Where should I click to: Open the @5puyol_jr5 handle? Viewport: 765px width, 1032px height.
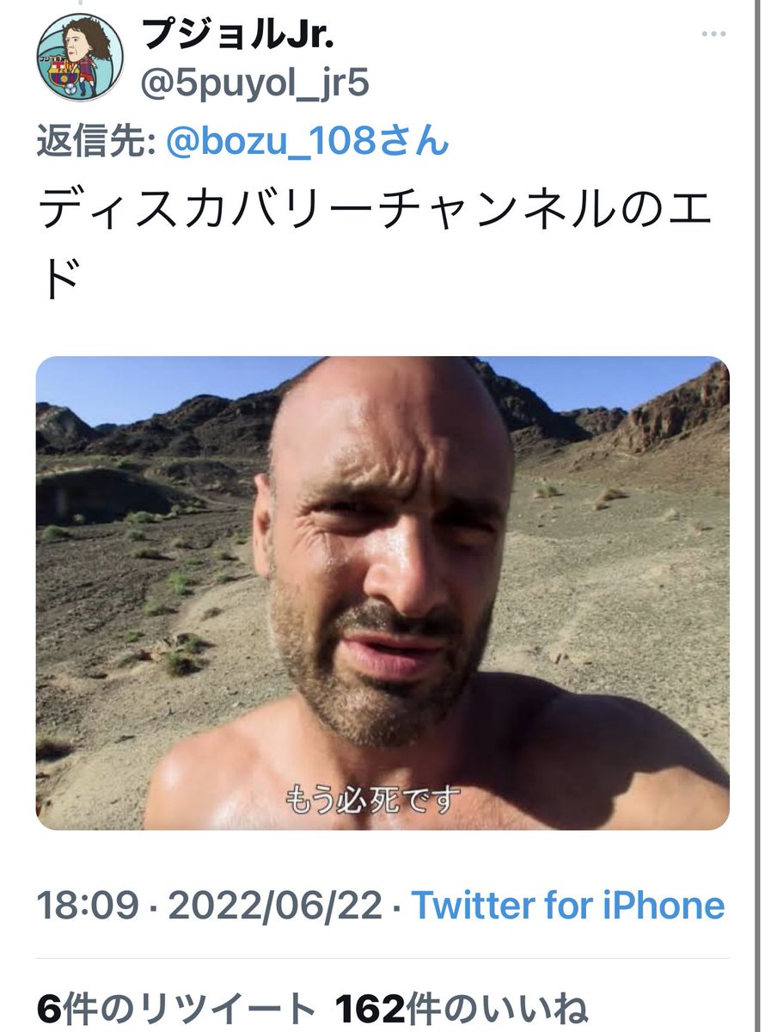point(254,85)
